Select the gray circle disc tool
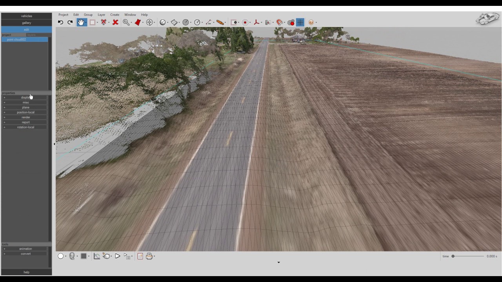Viewport: 502px width, 282px height. [186, 22]
